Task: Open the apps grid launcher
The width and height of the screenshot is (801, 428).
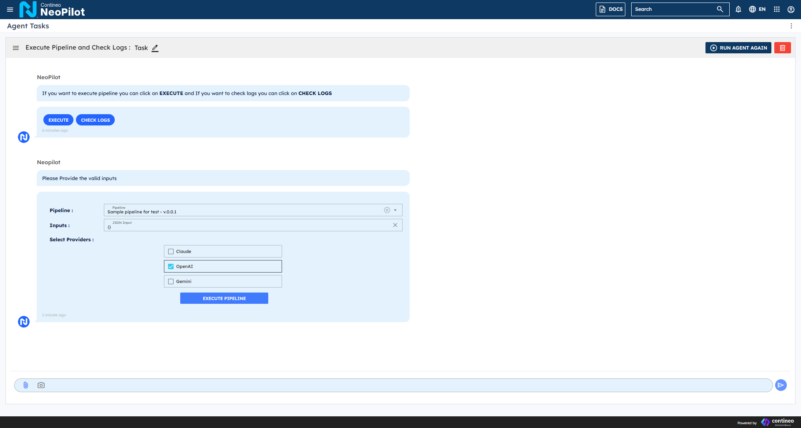Action: [776, 9]
